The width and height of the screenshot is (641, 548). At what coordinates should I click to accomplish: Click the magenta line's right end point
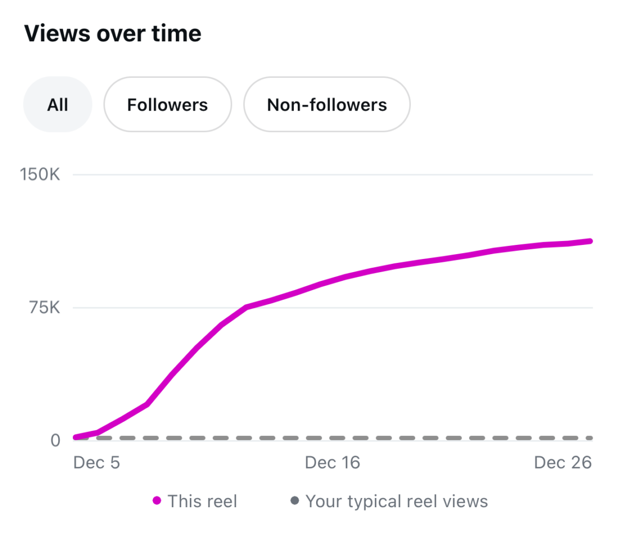coord(590,241)
